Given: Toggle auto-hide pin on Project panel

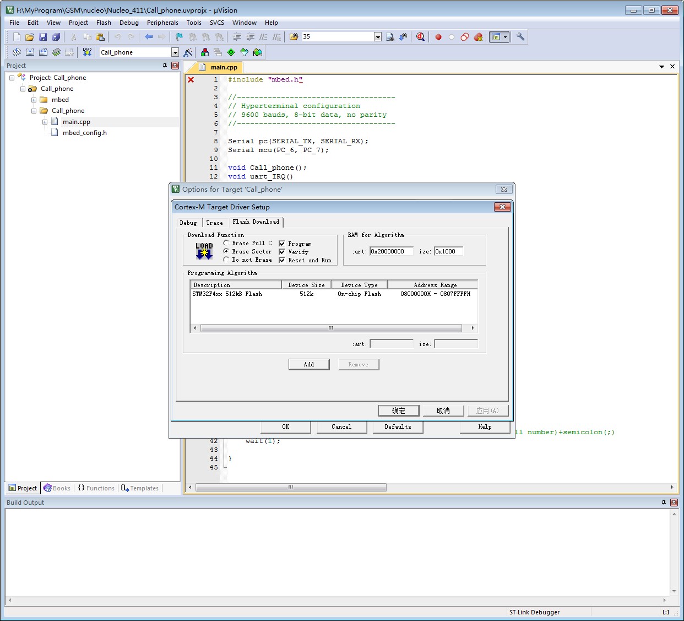Looking at the screenshot, I should coord(165,66).
